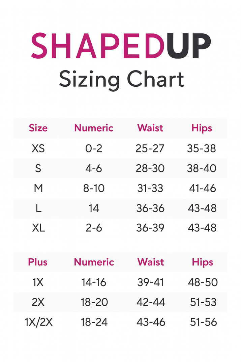Click the SHAPEDUP logo title

121,46
